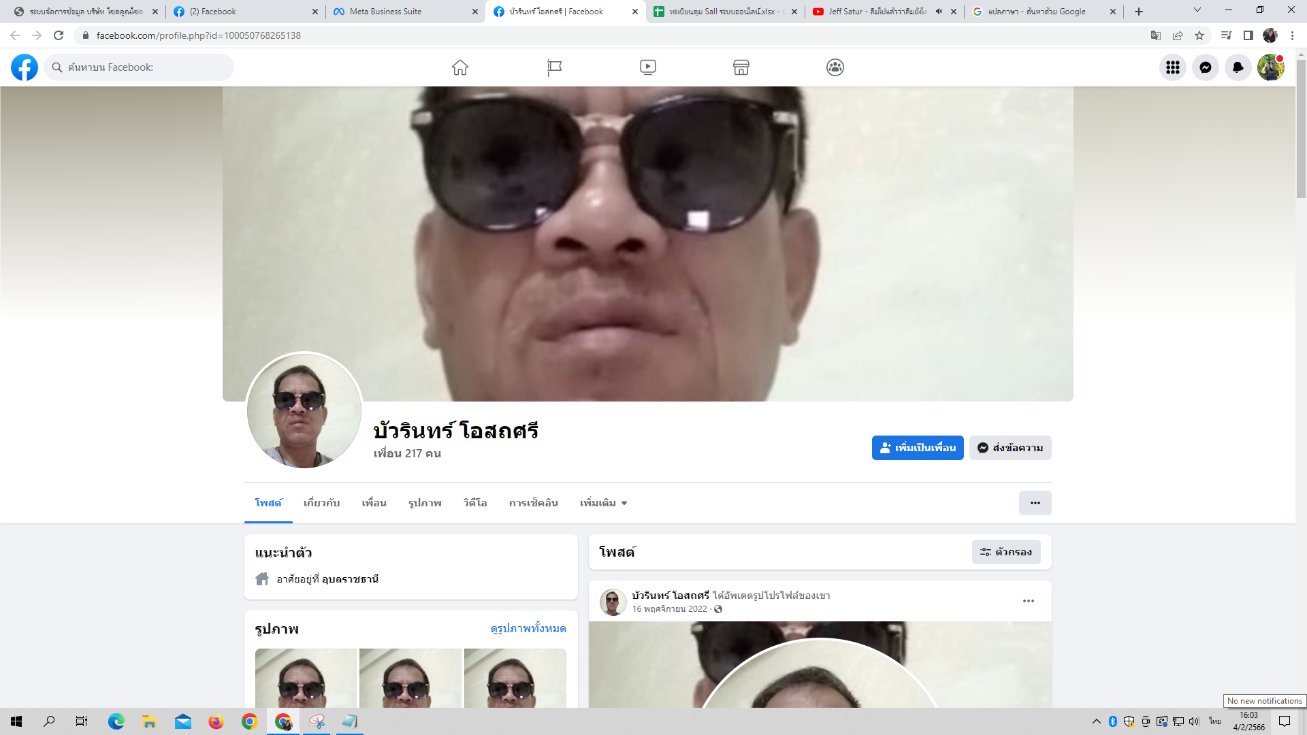Viewport: 1307px width, 735px height.
Task: Expand the เพิ่มเติม dropdown
Action: pyautogui.click(x=603, y=503)
